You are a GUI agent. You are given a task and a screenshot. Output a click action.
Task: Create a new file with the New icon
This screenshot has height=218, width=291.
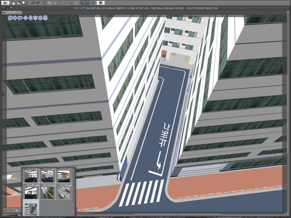(14, 3)
